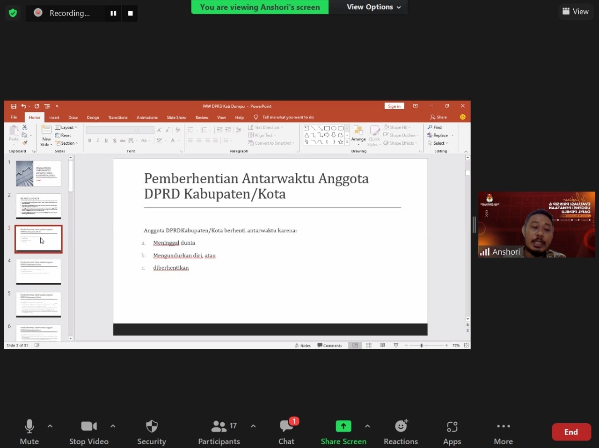Click the green encryption shield icon
Viewport: 599px width, 448px height.
(13, 13)
